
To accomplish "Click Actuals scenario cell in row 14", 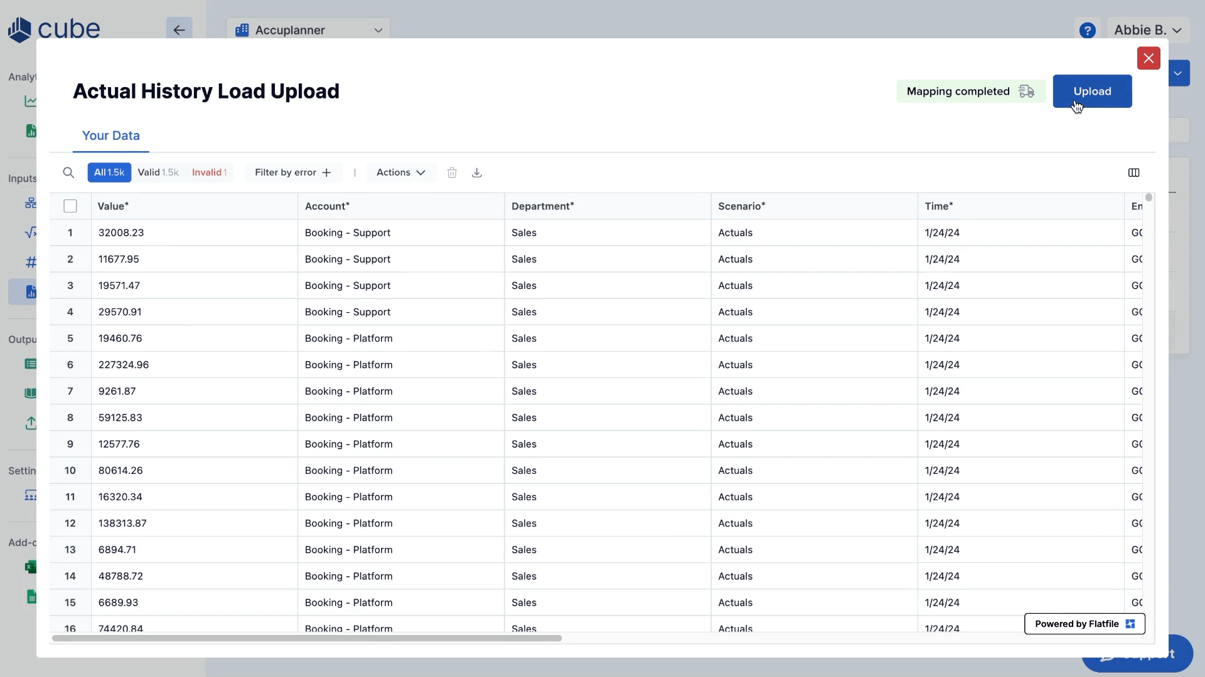I will tap(814, 576).
